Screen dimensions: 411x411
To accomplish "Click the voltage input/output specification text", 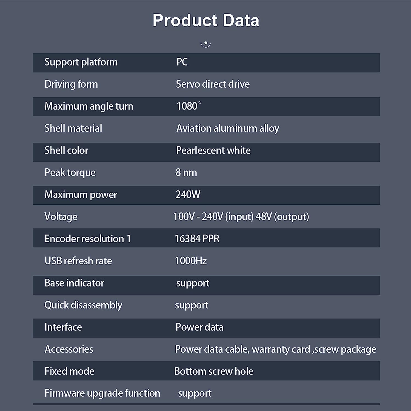I will coord(241,217).
